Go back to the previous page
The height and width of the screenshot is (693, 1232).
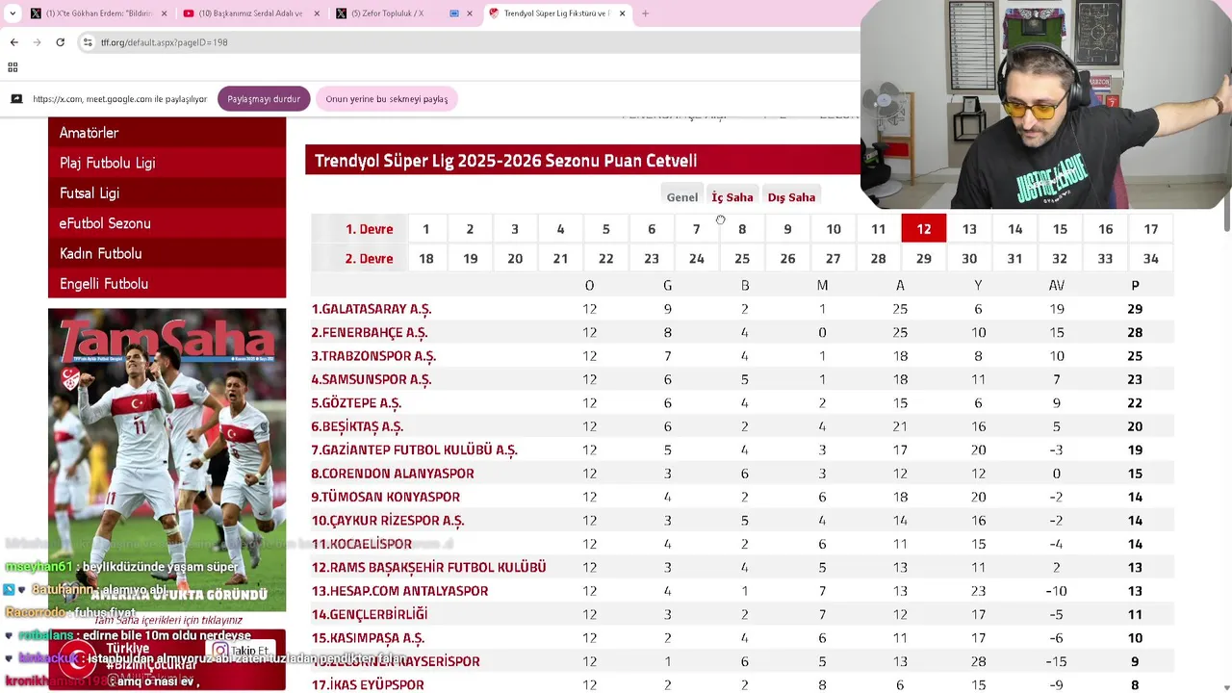tap(14, 42)
